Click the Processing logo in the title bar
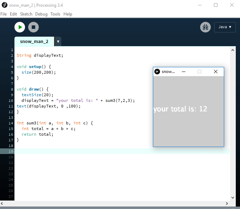 [x=5, y=5]
